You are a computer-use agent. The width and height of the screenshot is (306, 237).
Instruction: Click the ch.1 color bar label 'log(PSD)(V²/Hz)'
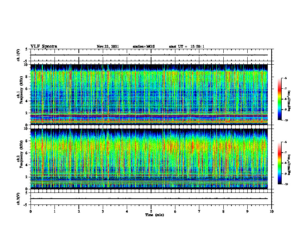click(290, 101)
